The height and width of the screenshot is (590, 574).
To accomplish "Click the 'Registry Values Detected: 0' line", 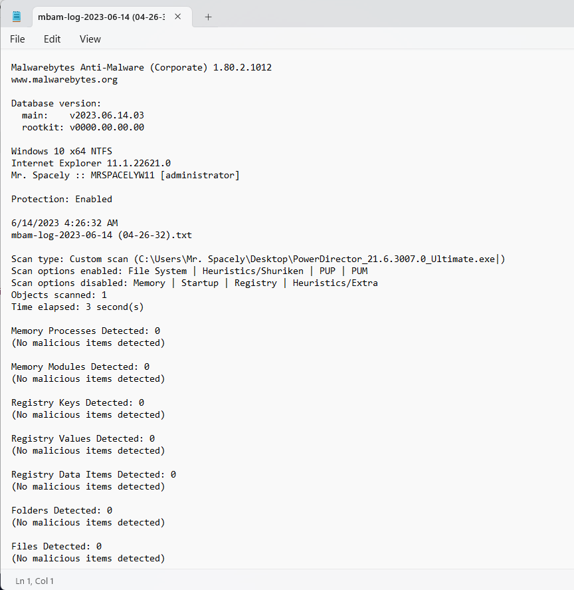I will coord(83,439).
